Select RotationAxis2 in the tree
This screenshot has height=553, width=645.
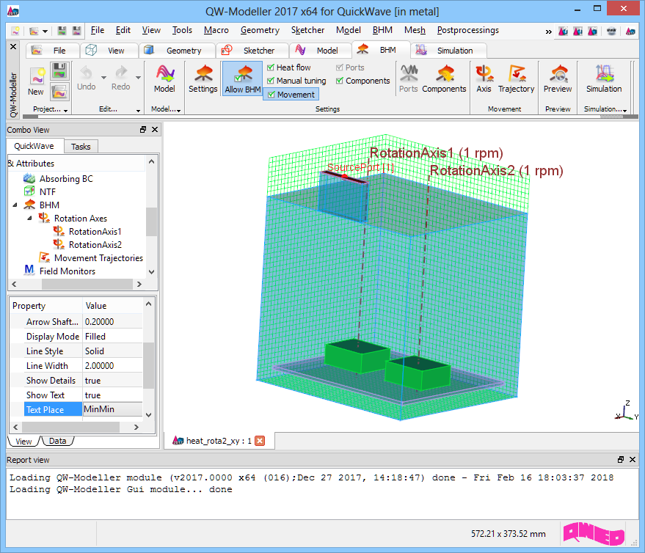tap(95, 245)
